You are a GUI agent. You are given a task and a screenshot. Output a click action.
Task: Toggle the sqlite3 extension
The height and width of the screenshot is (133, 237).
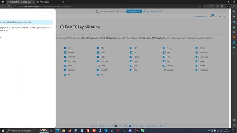click(x=197, y=66)
